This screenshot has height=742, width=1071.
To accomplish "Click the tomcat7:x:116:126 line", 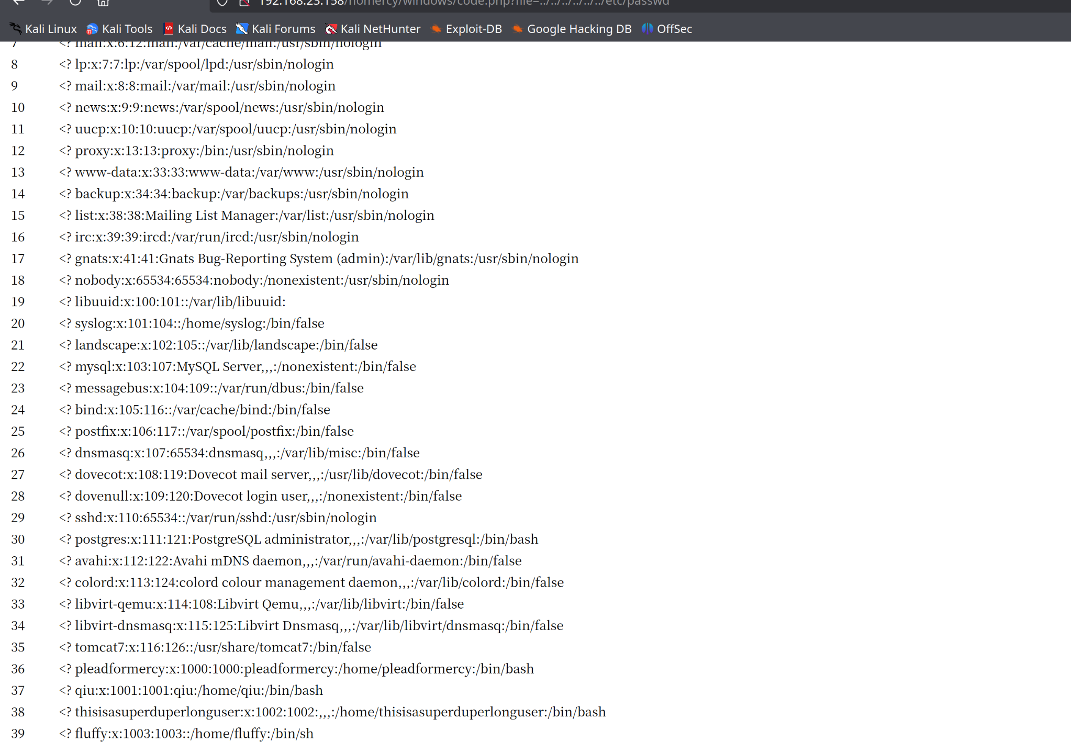I will [x=215, y=647].
